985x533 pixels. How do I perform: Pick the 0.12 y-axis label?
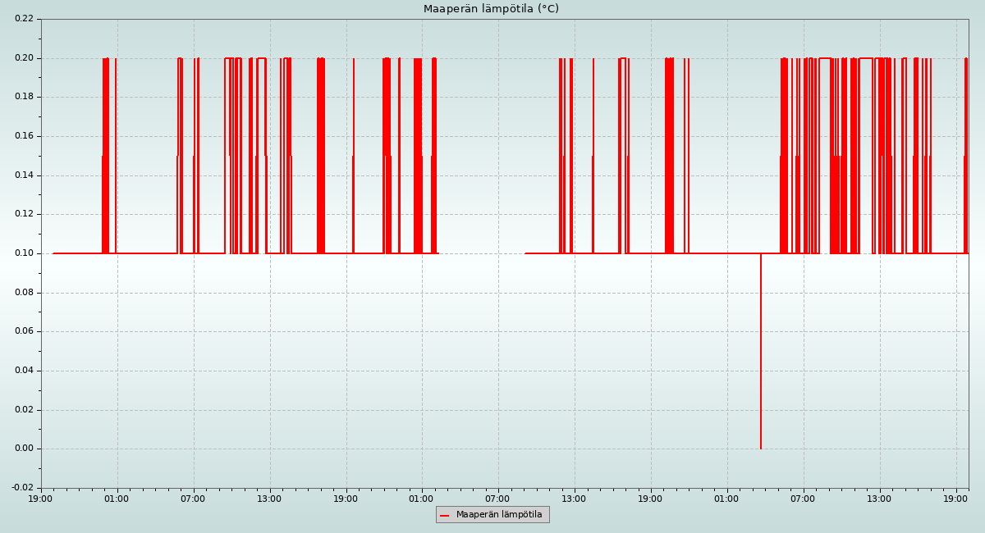tap(24, 214)
